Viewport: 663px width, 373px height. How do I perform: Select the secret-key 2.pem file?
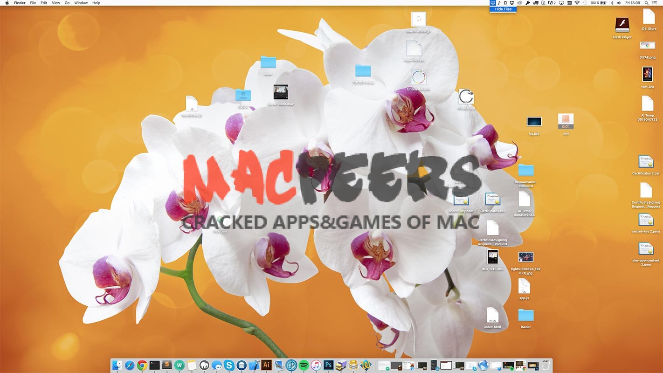click(x=646, y=220)
